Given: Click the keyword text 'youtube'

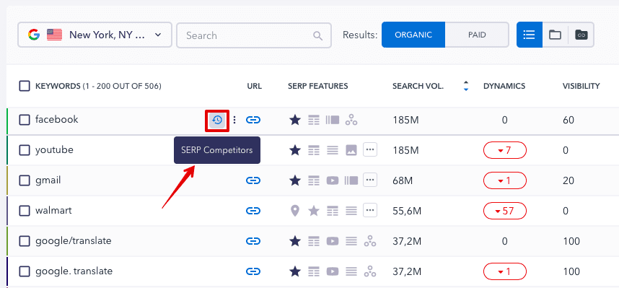Looking at the screenshot, I should point(54,150).
